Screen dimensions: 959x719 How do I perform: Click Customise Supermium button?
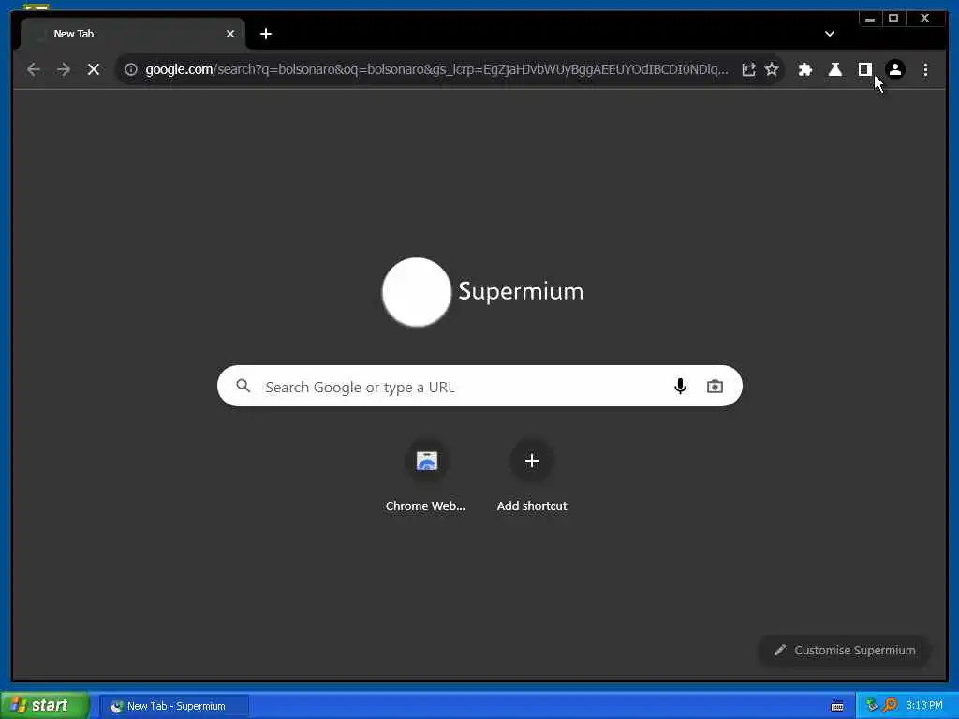pyautogui.click(x=845, y=650)
